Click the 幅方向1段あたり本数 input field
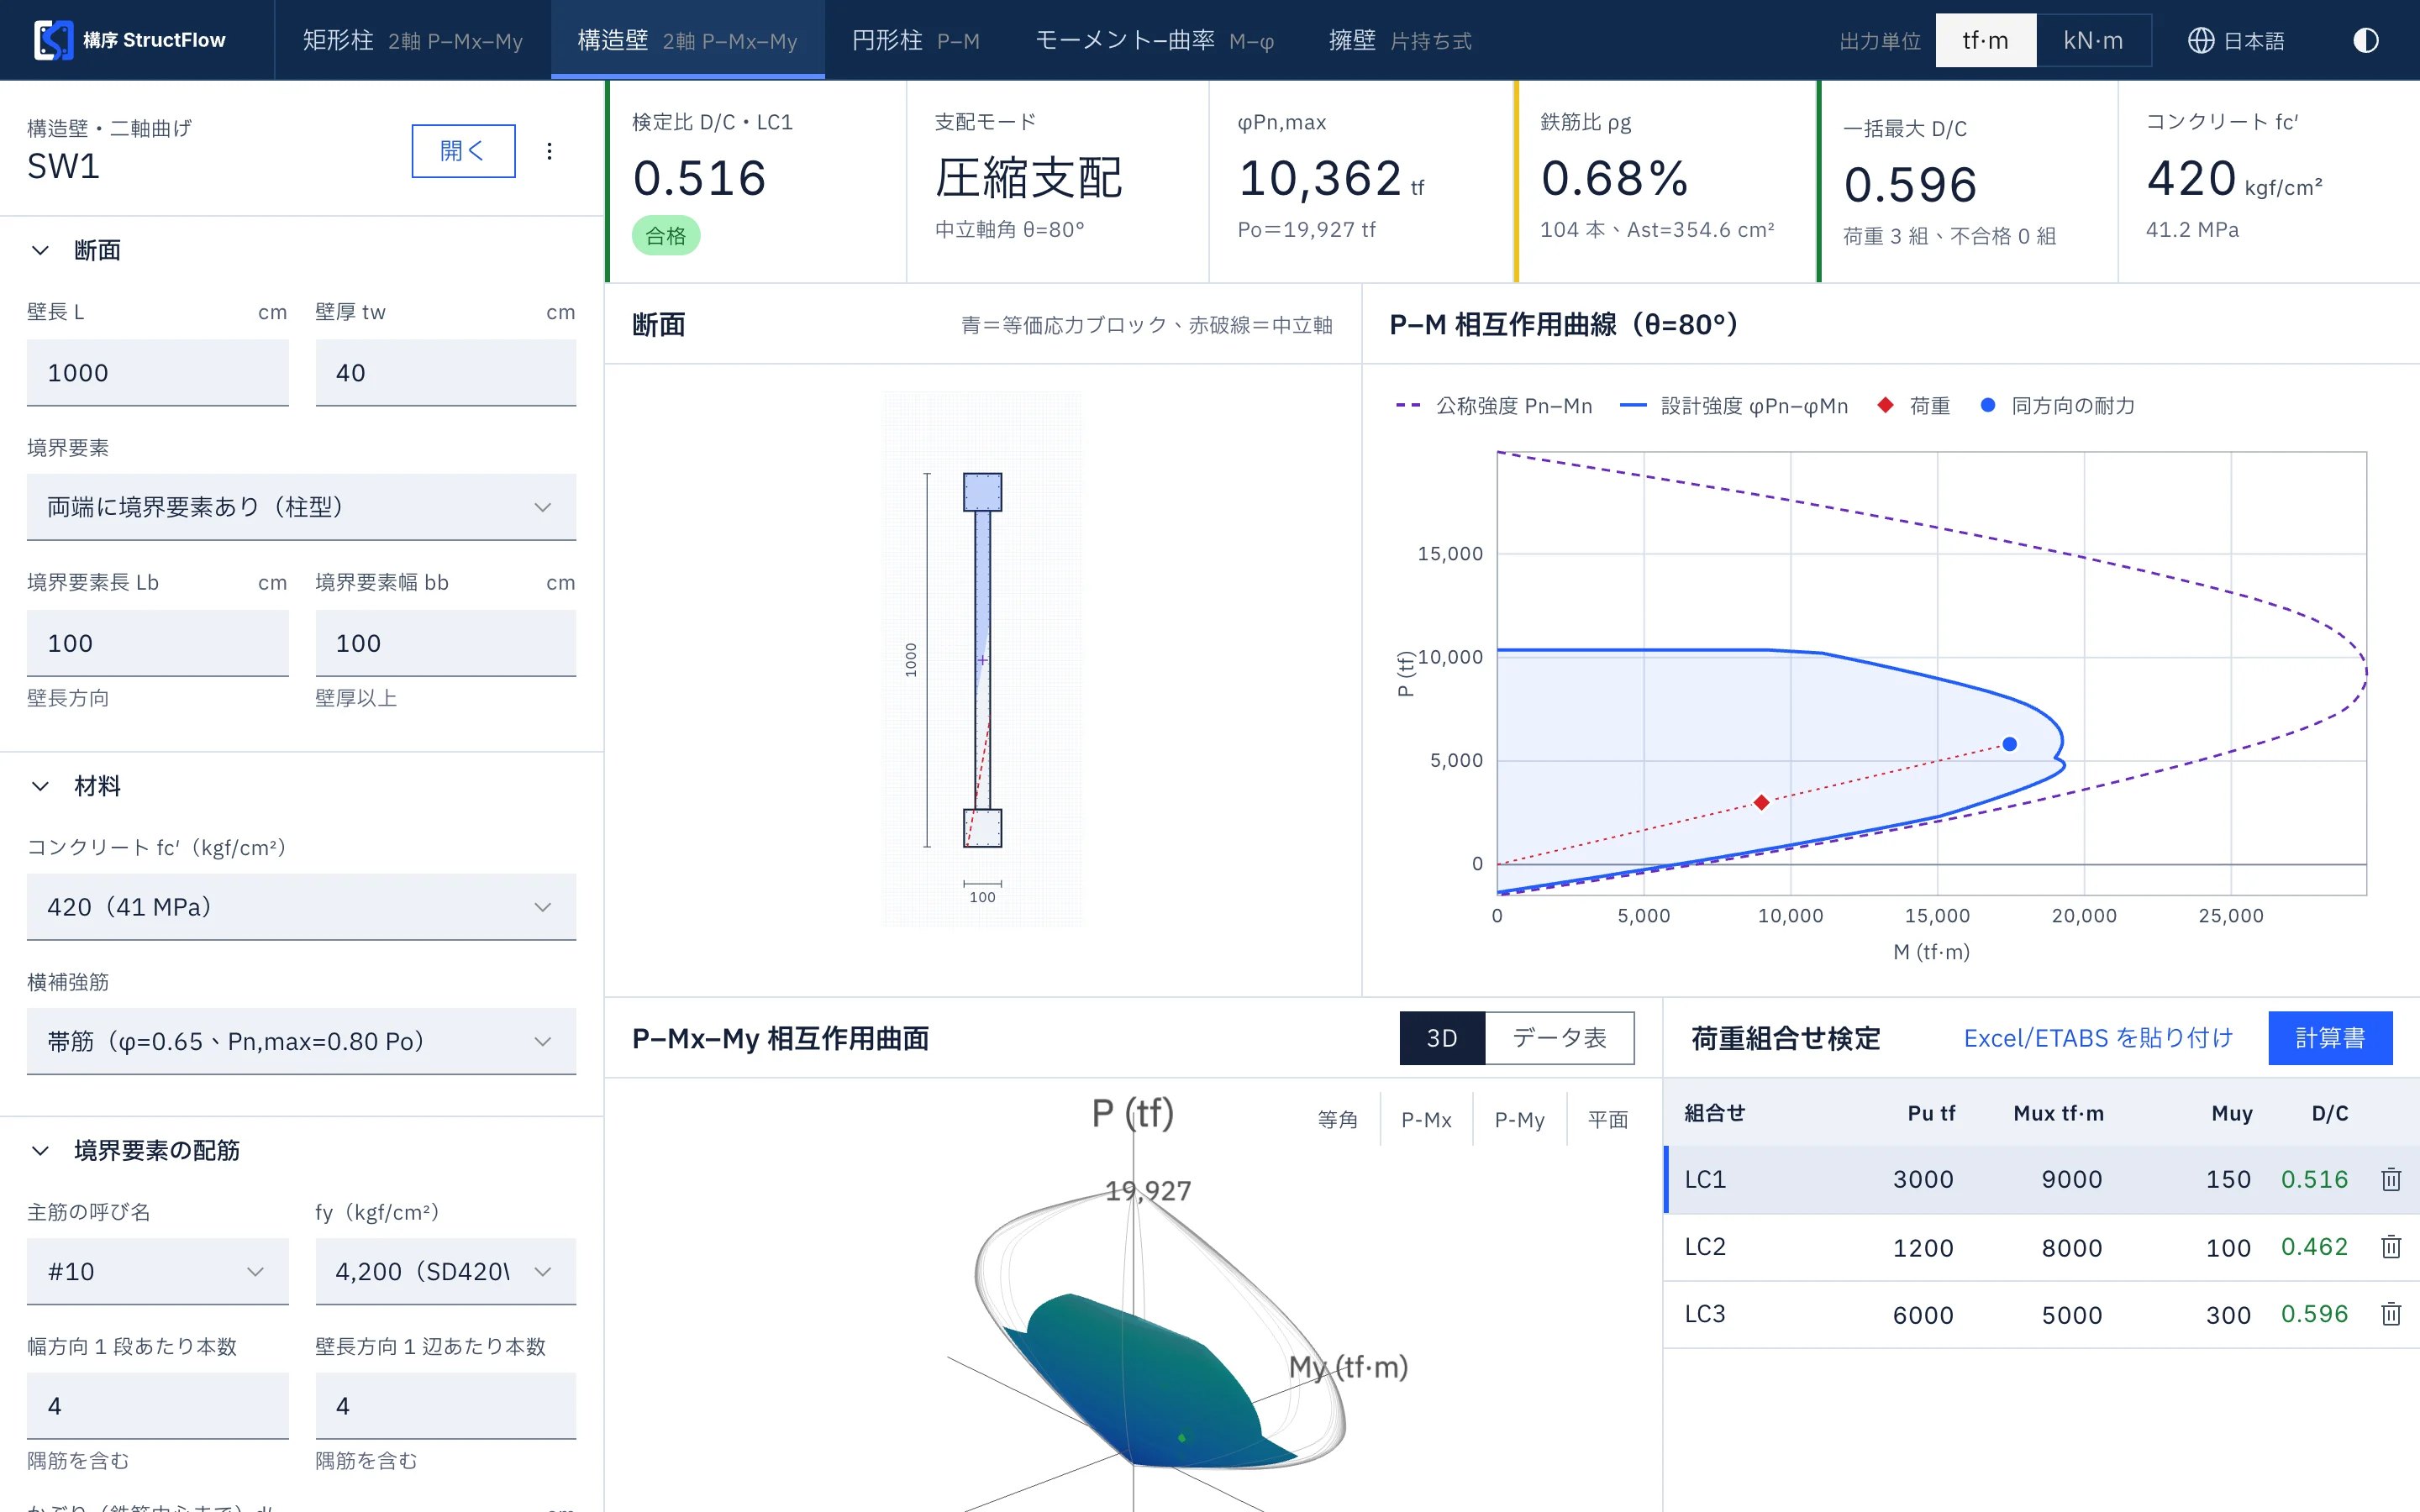 pyautogui.click(x=158, y=1405)
